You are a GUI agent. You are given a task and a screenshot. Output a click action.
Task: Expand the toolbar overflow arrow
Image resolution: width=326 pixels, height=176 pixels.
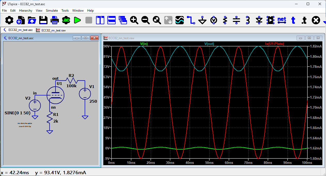324,22
